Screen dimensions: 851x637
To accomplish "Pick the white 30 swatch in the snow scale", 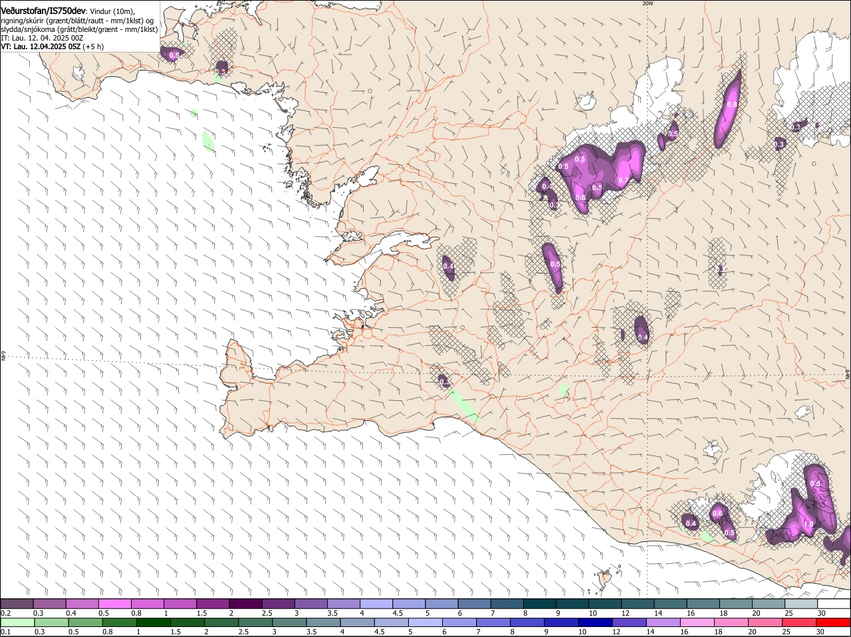I will pyautogui.click(x=834, y=604).
